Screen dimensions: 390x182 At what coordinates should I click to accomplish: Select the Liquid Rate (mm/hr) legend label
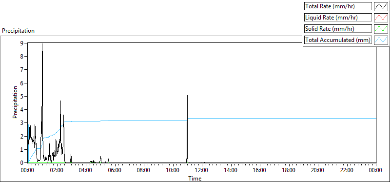(338, 18)
